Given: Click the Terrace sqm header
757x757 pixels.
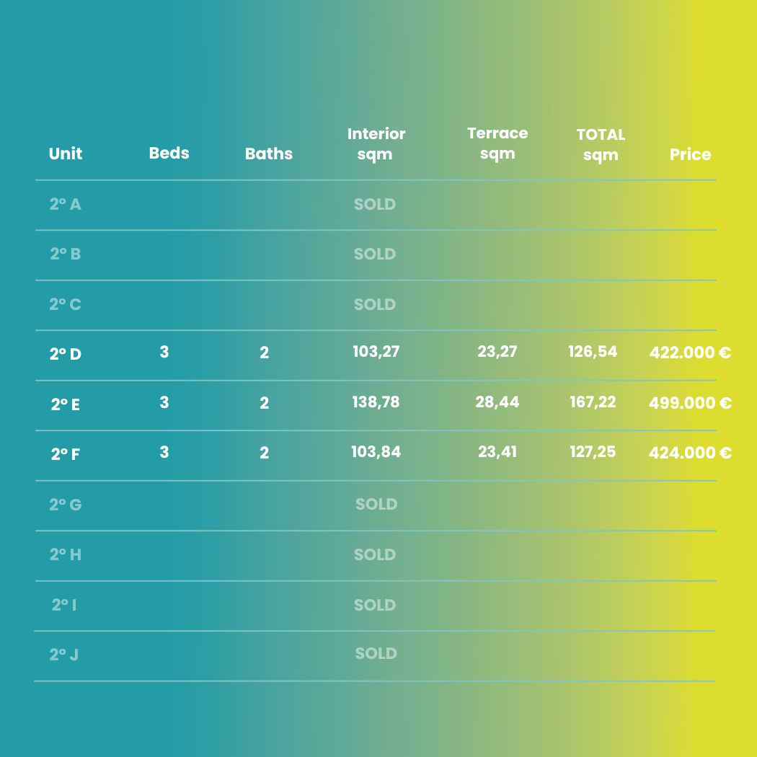Looking at the screenshot, I should pyautogui.click(x=497, y=143).
